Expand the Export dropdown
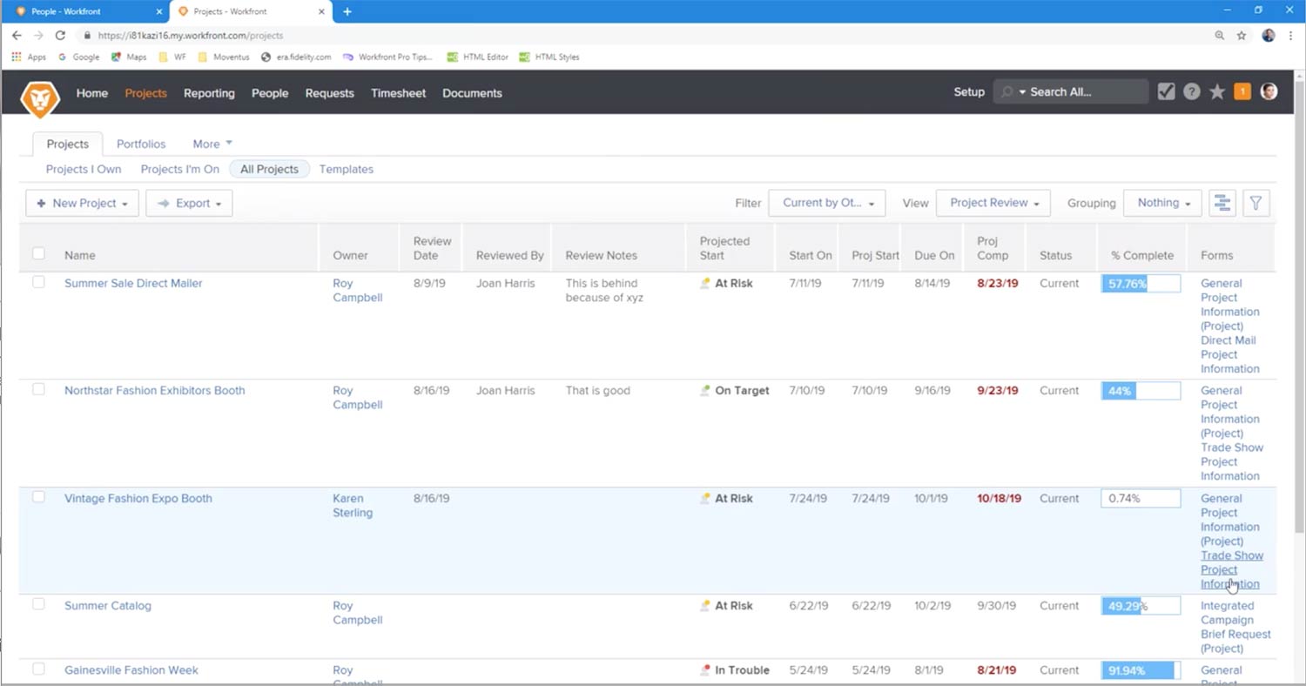The height and width of the screenshot is (686, 1306). coord(189,203)
